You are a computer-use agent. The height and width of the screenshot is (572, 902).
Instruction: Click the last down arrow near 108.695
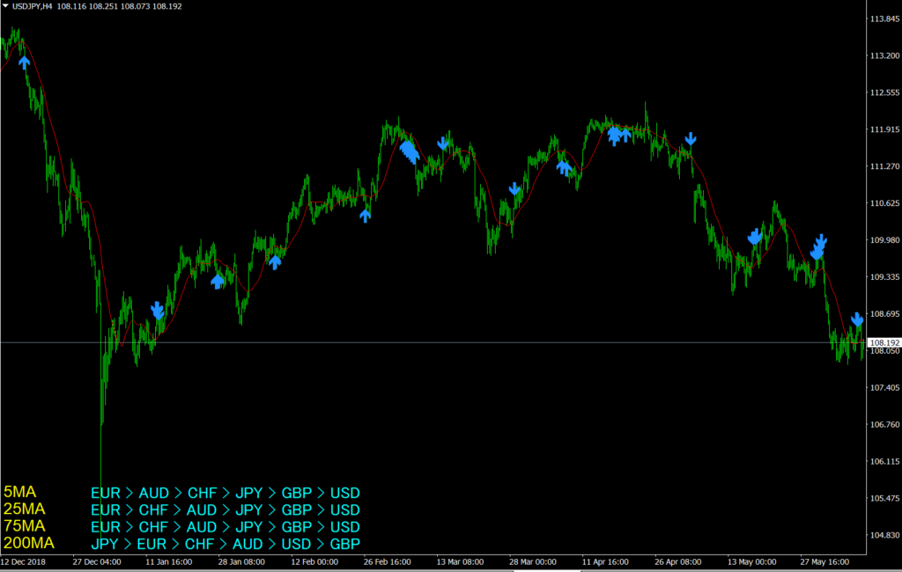856,319
